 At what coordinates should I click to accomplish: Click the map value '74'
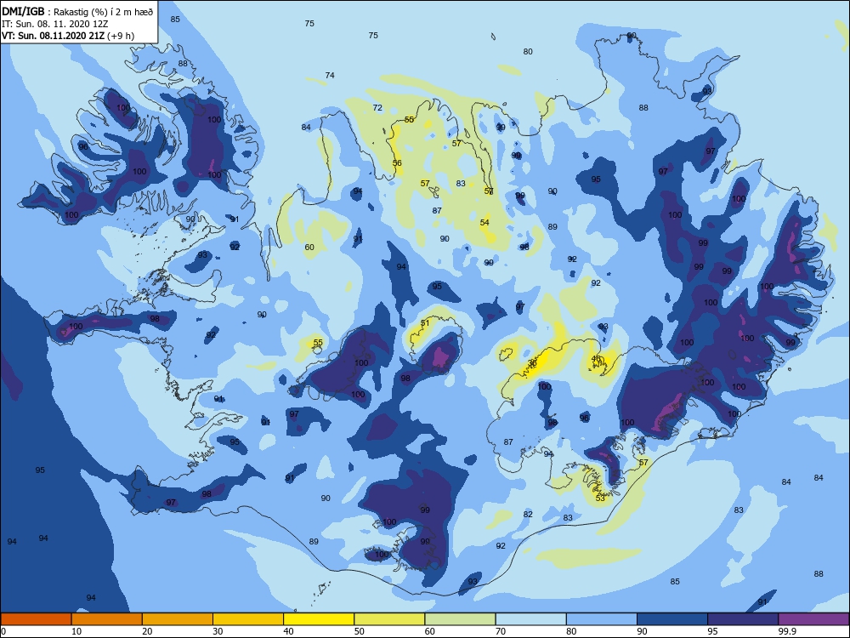(330, 76)
